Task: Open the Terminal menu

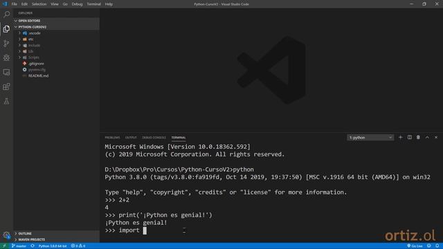Action: point(94,4)
